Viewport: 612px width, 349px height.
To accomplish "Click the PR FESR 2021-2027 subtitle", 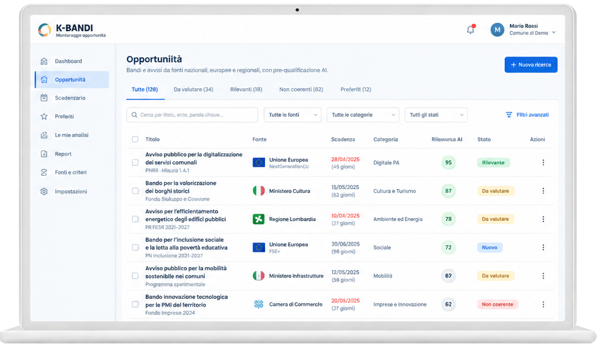I will point(167,227).
